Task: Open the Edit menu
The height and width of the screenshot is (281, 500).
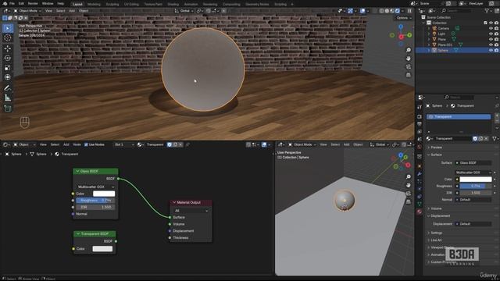Action: coord(21,3)
